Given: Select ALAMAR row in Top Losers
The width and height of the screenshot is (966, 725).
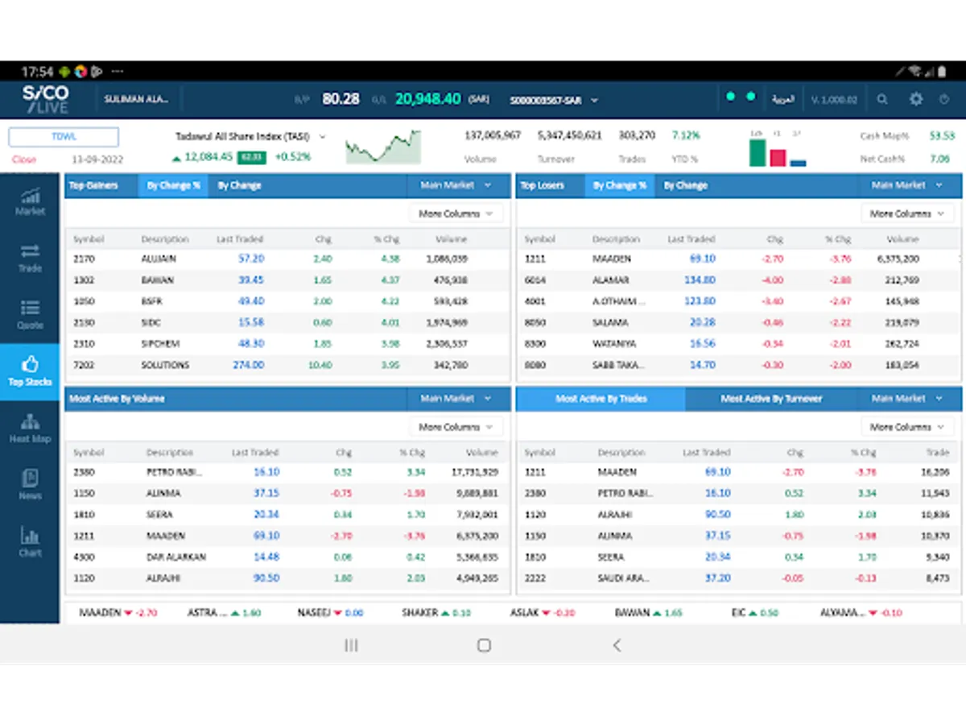Looking at the screenshot, I should tap(739, 280).
